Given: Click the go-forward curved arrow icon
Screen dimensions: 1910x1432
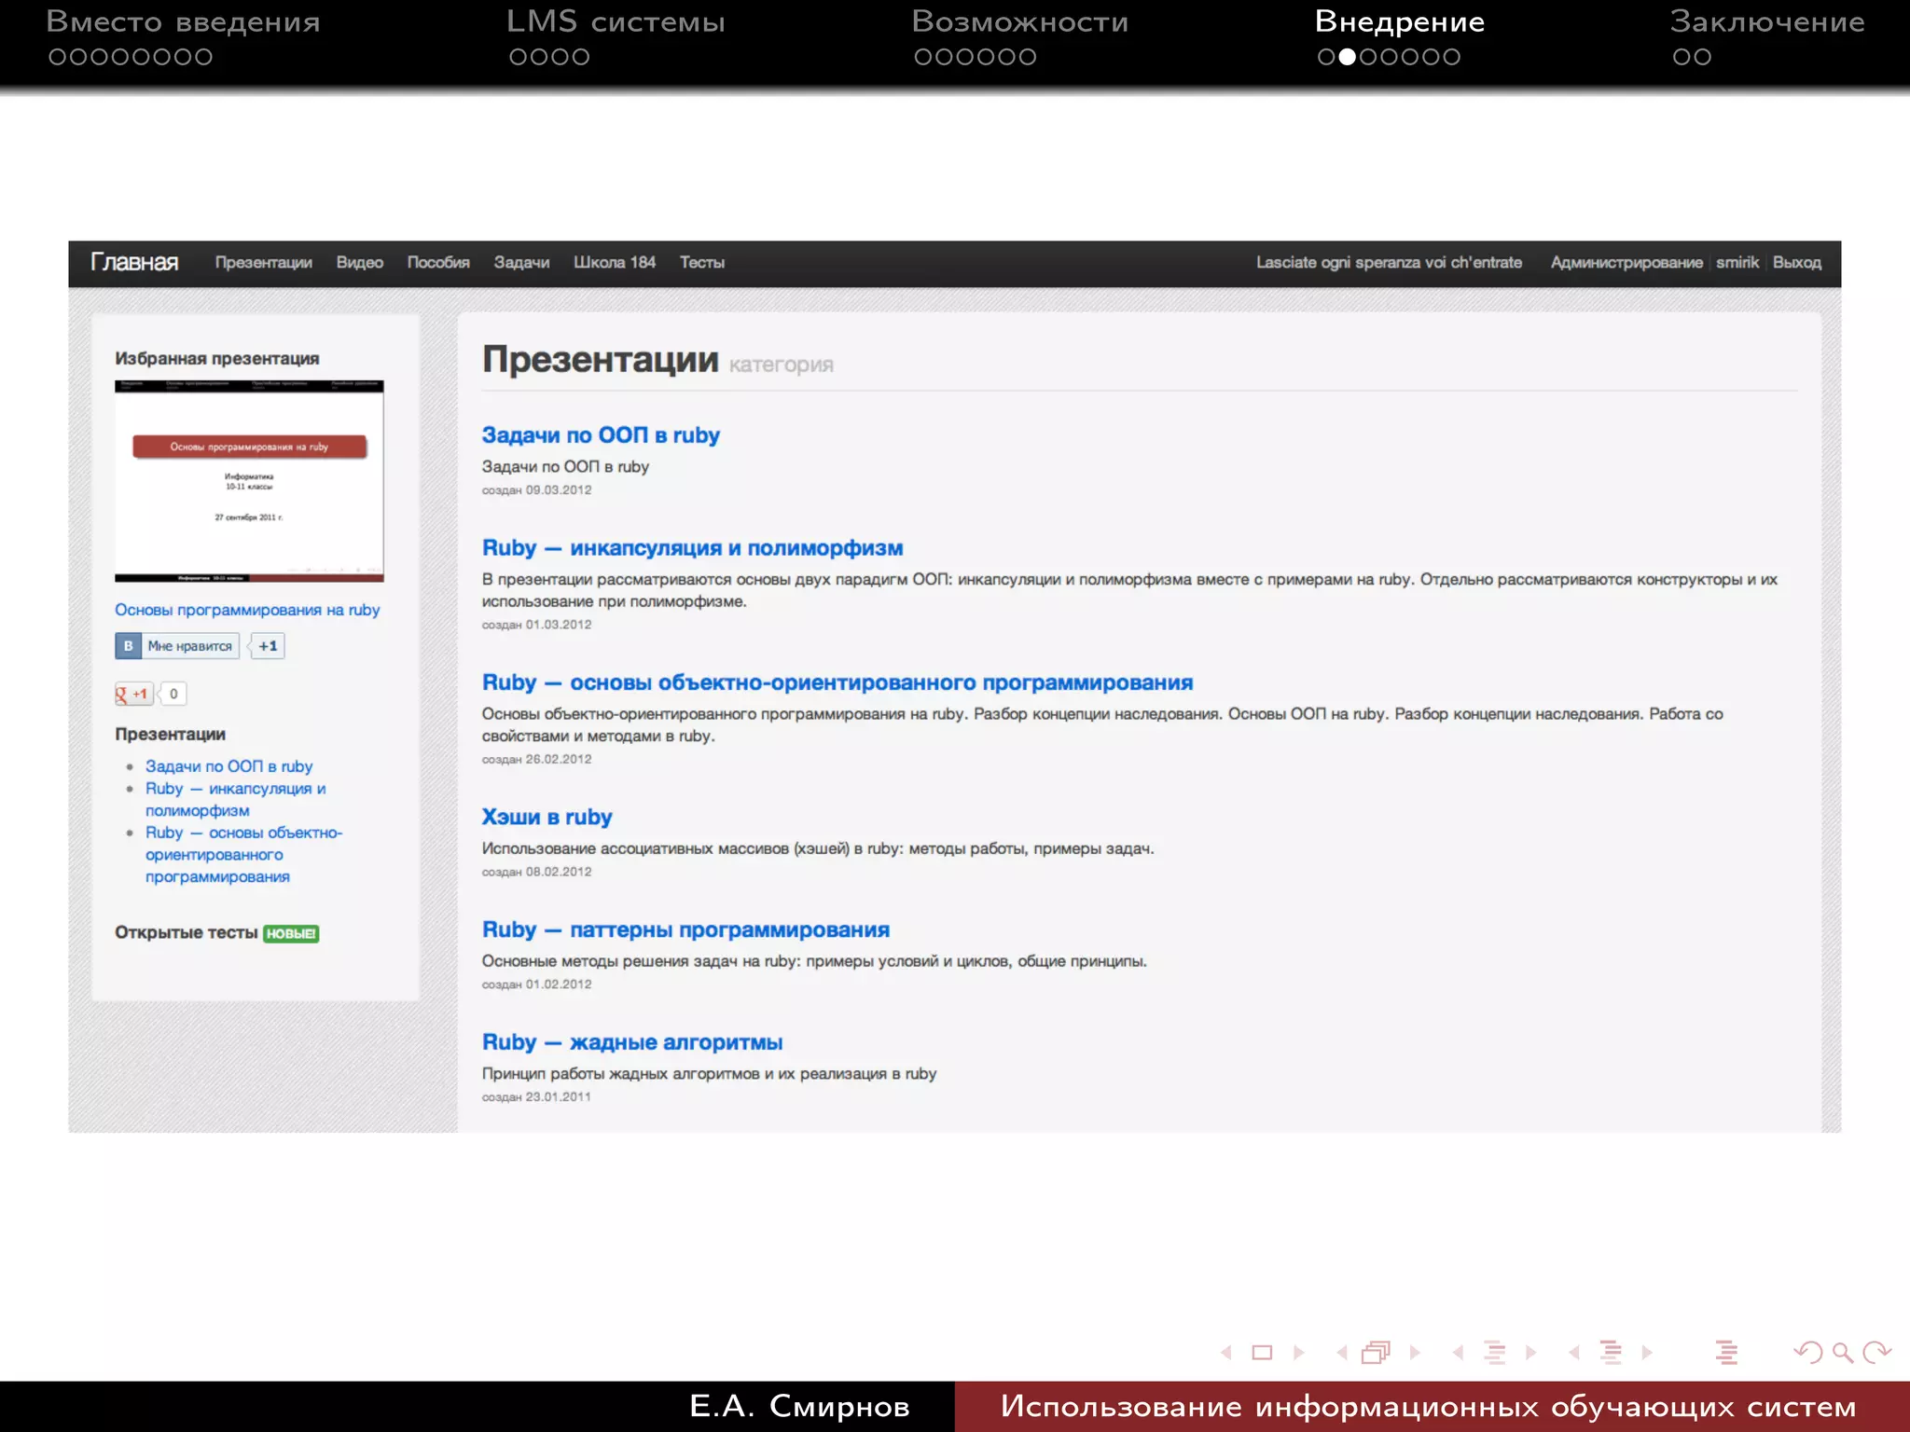Looking at the screenshot, I should coord(1876,1352).
